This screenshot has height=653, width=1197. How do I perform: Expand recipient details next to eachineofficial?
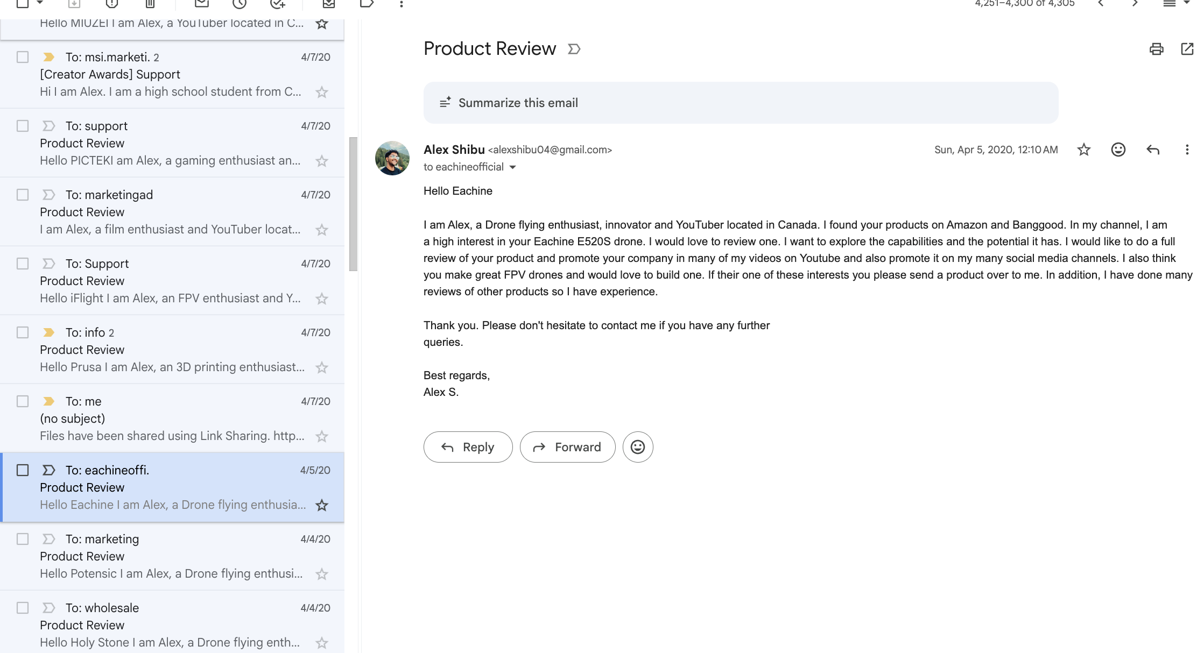tap(513, 167)
